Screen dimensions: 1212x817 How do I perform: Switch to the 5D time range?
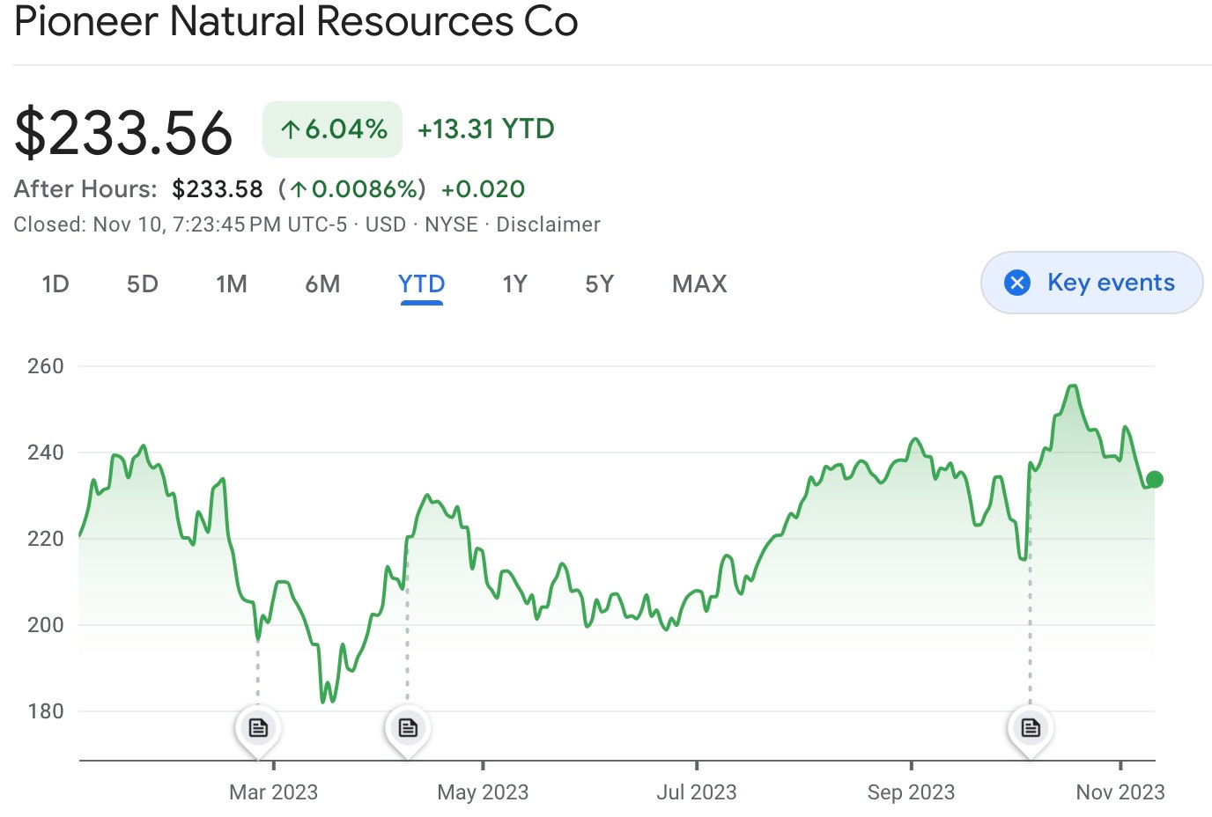143,284
